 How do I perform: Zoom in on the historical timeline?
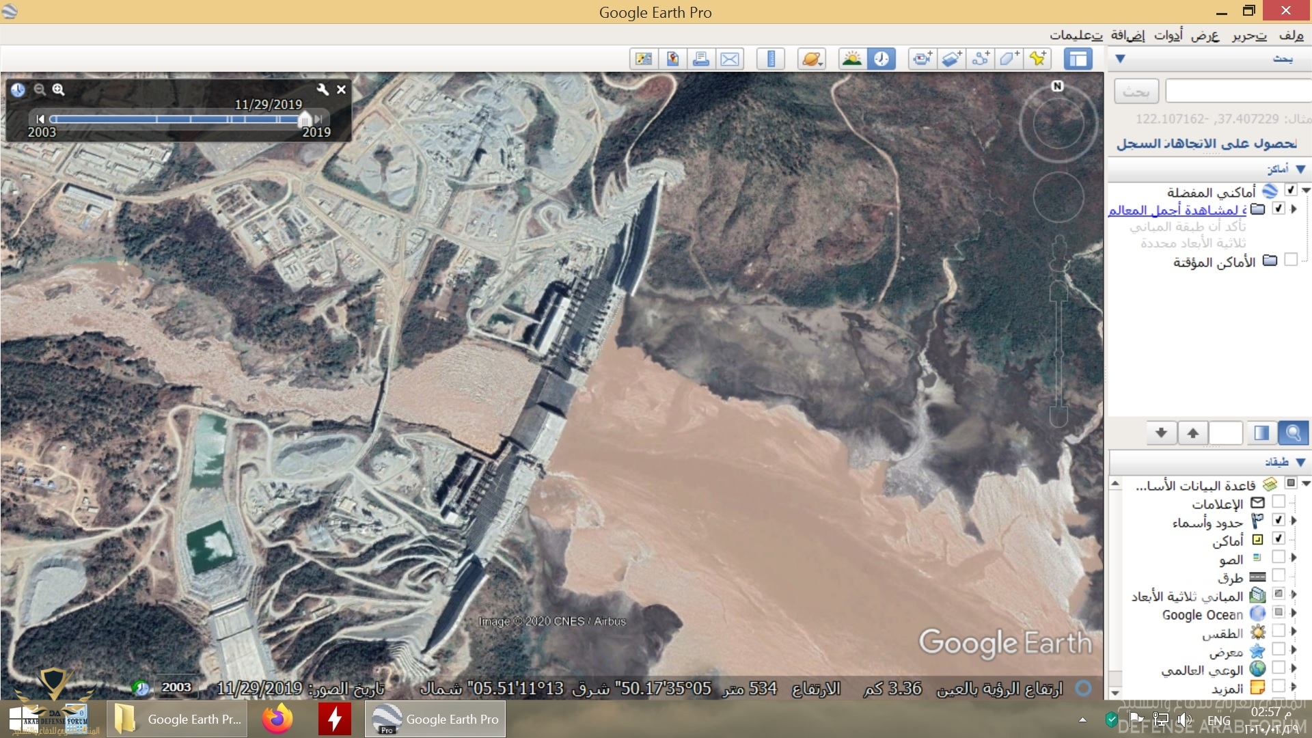(x=59, y=90)
